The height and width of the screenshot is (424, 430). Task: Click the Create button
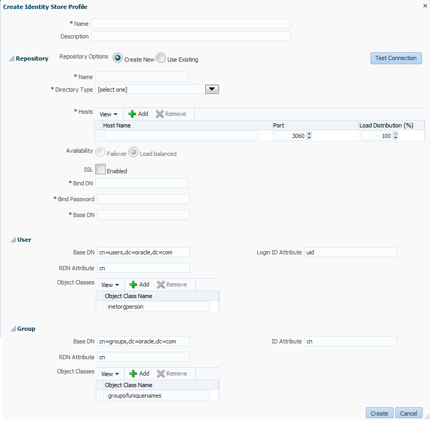pos(379,413)
